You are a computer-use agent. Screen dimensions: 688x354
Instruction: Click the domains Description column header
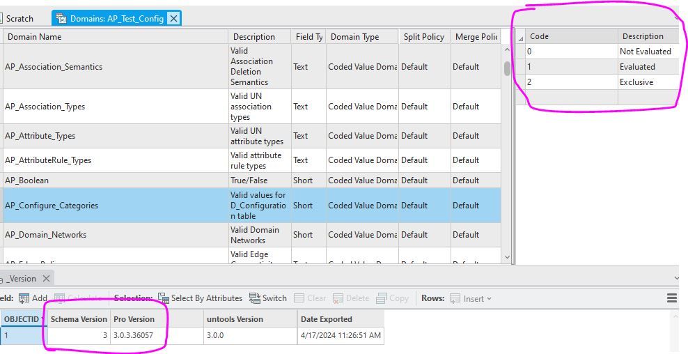[x=259, y=36]
